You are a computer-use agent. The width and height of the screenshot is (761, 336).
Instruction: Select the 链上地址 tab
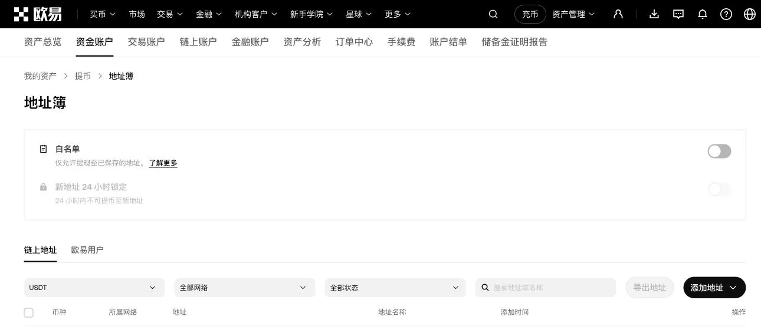coord(41,250)
